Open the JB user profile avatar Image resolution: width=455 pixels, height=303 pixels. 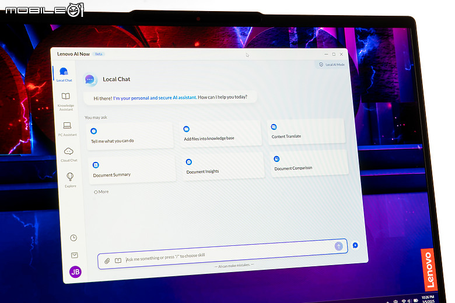tap(75, 272)
